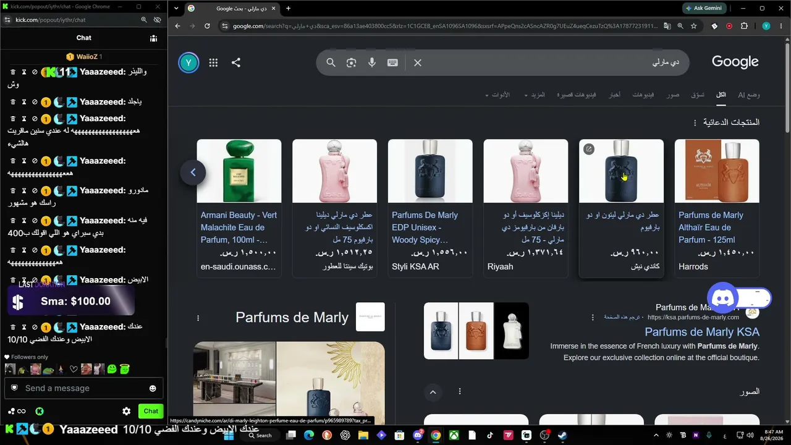The image size is (791, 445).
Task: Clear the Google search box text
Action: [418, 62]
